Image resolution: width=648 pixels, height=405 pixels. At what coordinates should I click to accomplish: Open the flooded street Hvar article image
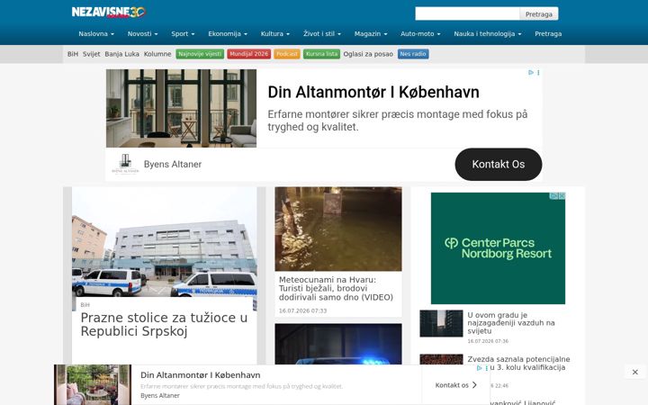click(338, 229)
